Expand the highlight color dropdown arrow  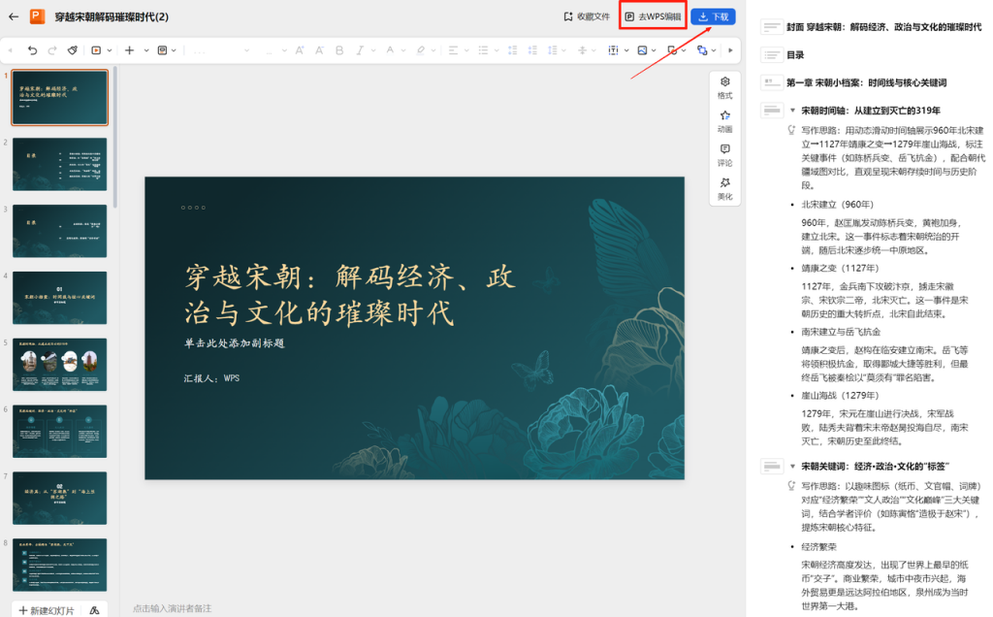coord(433,50)
